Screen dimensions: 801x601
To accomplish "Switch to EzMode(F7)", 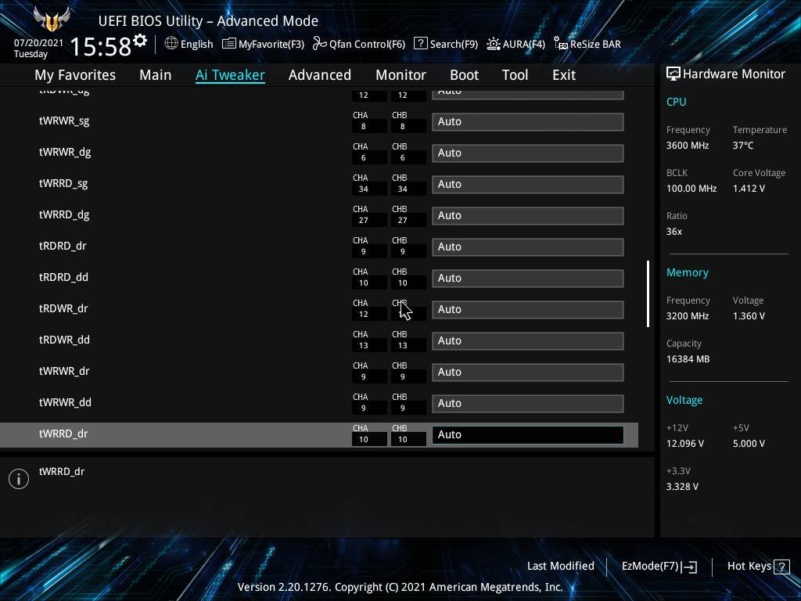I will 659,567.
